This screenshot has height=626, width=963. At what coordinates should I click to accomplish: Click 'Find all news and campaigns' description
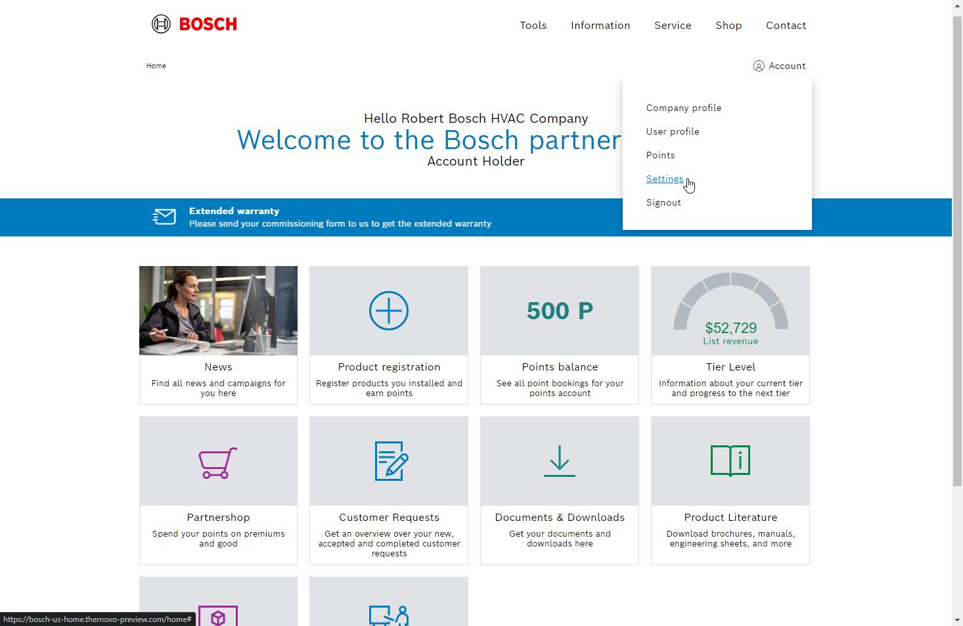click(x=218, y=388)
